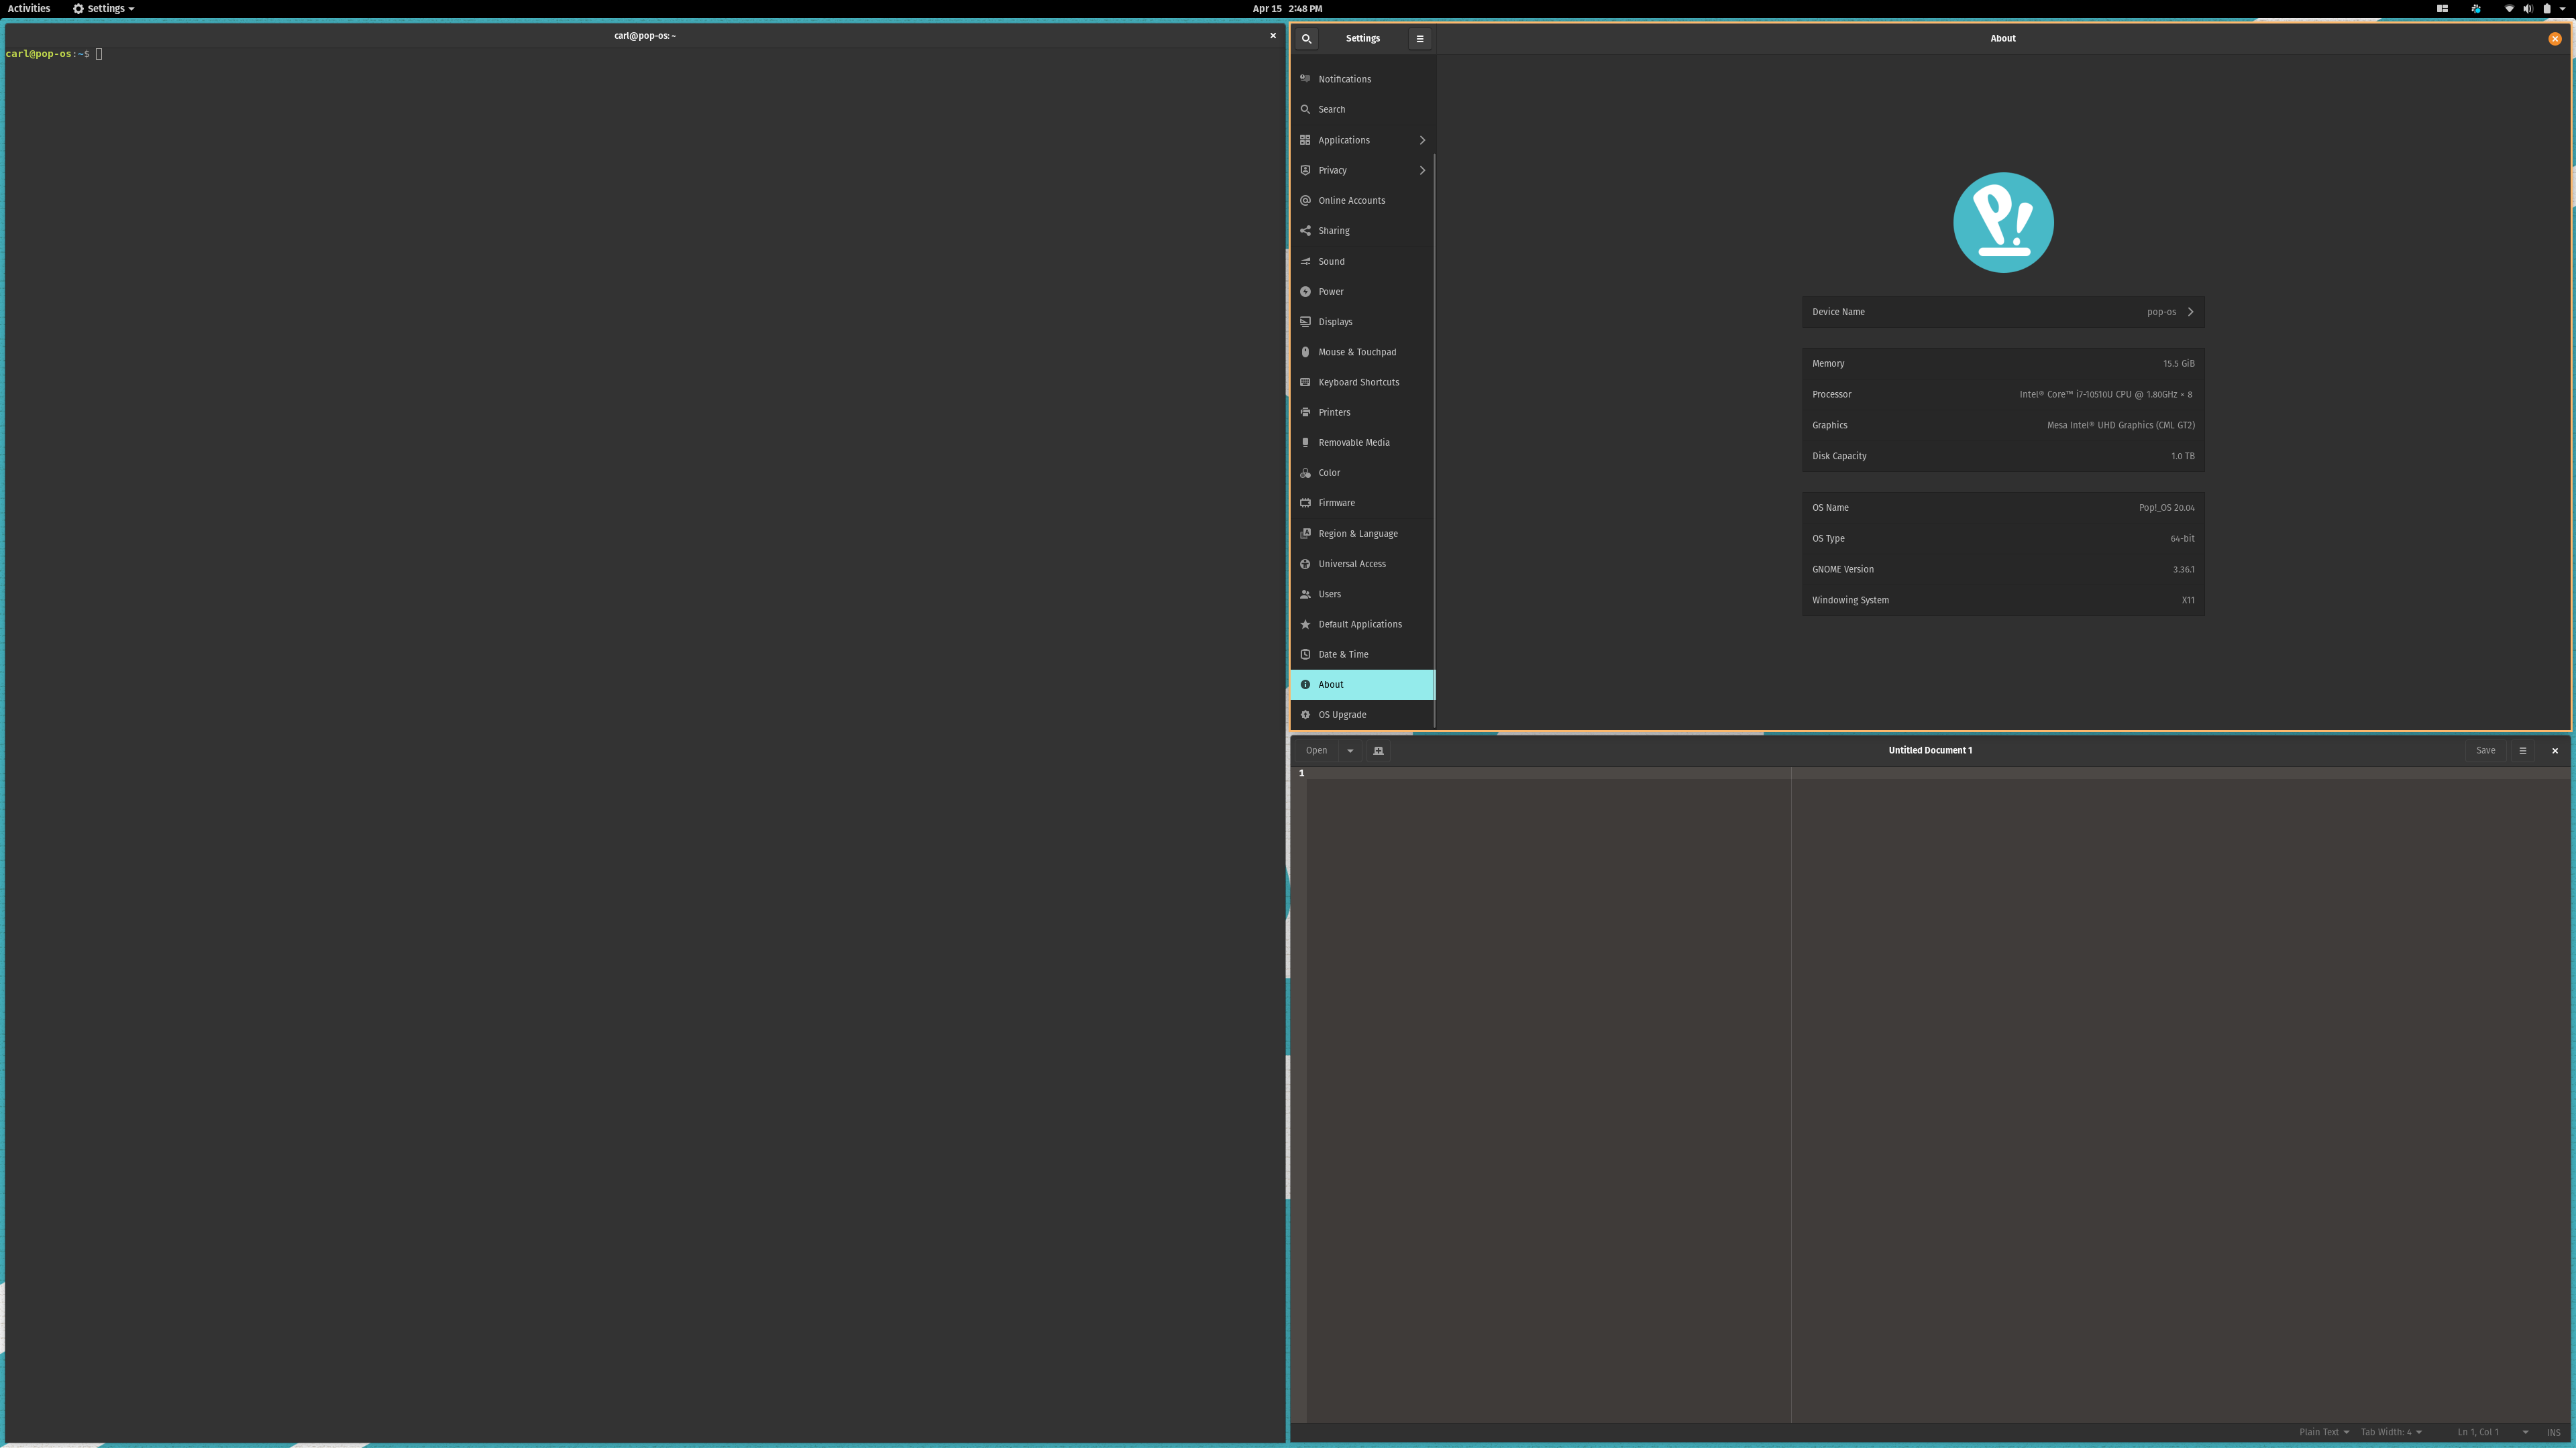Click Activities in the top bar
Screen dimensions: 2576x1448
coord(29,8)
